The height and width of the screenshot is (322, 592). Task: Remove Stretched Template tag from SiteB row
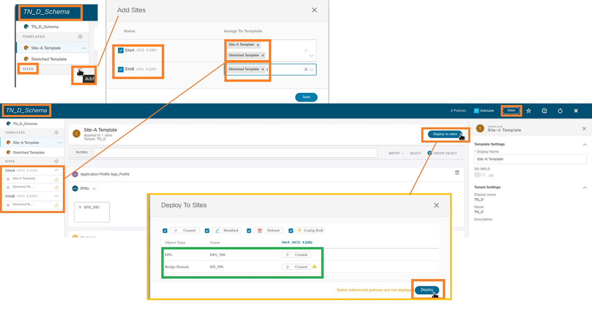263,69
